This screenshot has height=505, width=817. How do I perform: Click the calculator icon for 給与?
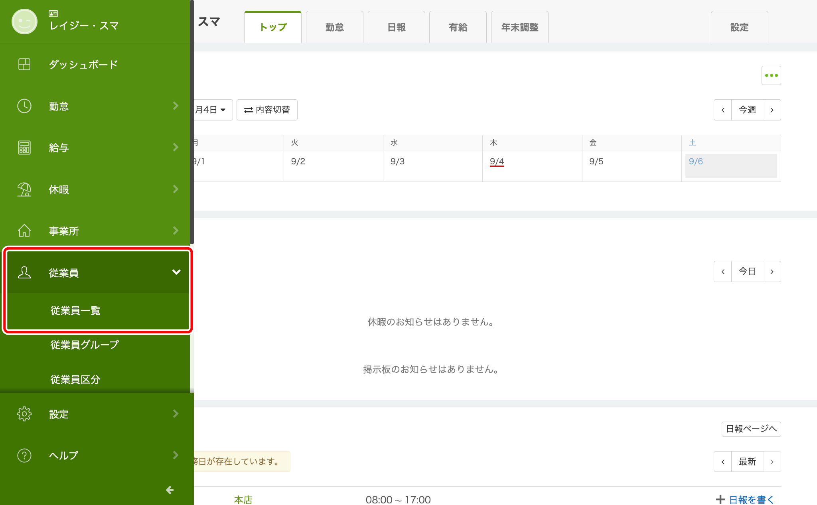24,148
